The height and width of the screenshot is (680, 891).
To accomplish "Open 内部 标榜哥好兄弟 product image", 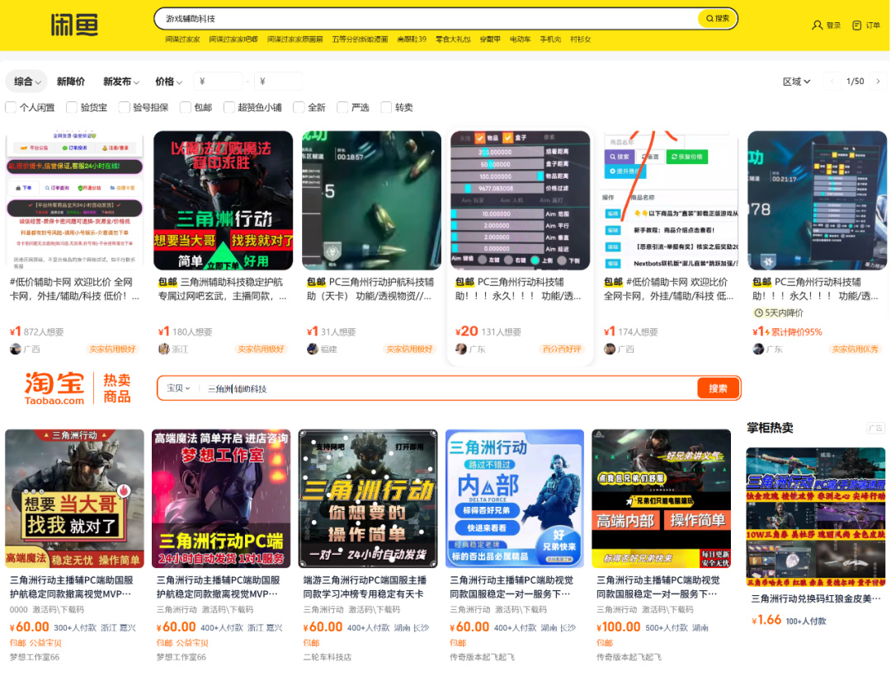I will pos(514,499).
